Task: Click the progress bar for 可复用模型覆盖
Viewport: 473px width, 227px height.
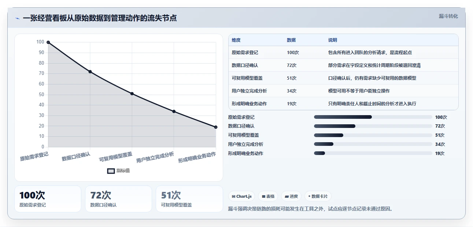Action: point(373,135)
